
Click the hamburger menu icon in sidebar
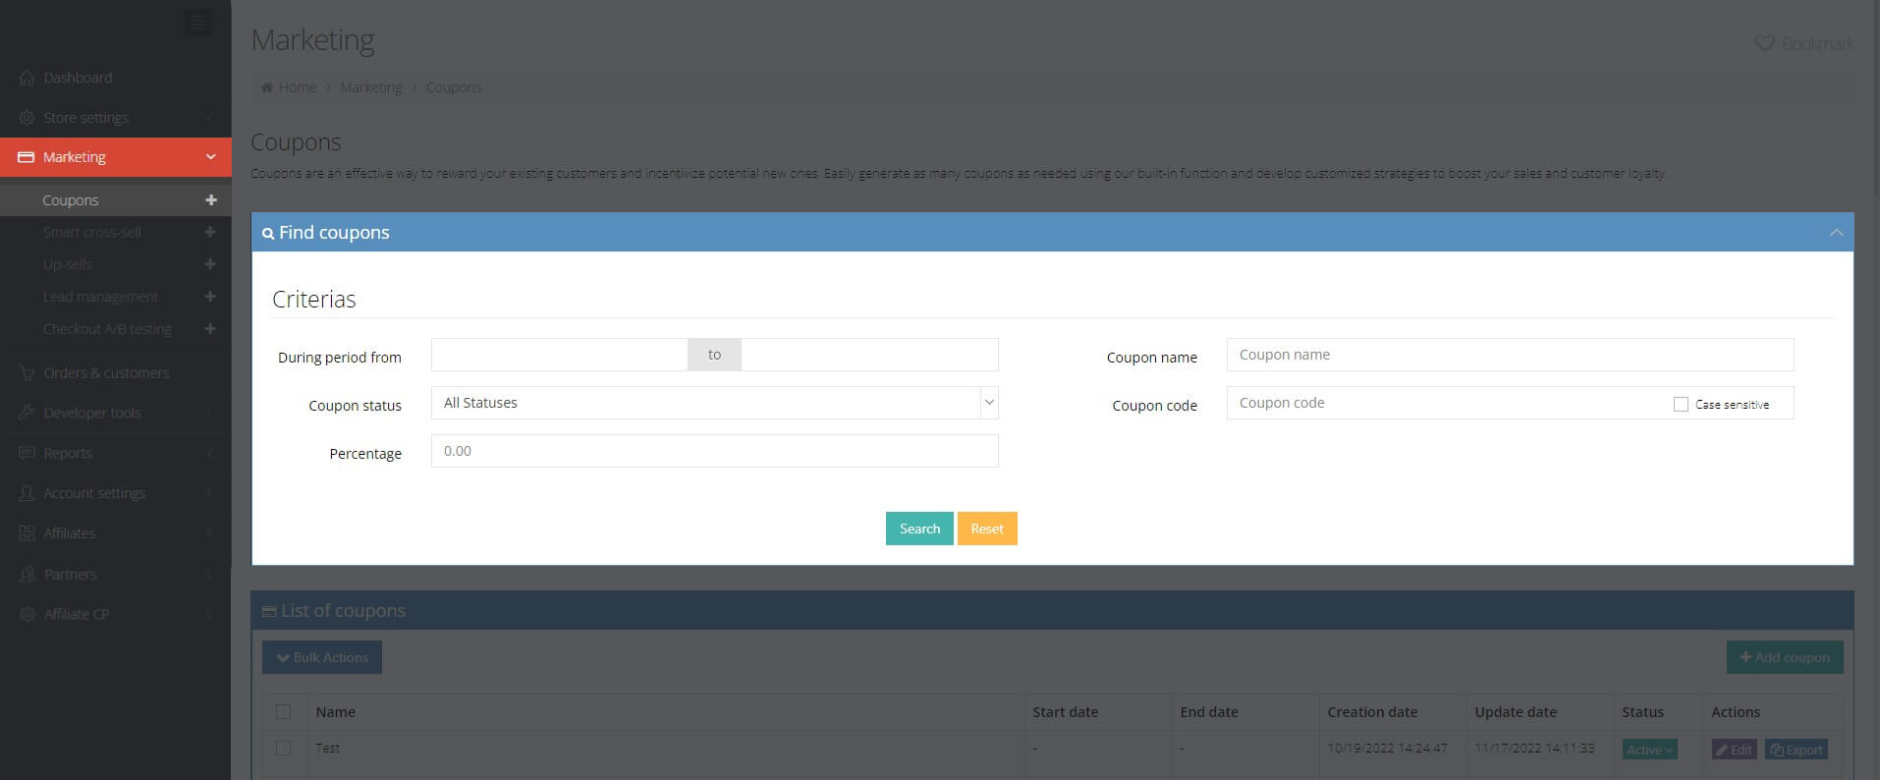click(197, 23)
